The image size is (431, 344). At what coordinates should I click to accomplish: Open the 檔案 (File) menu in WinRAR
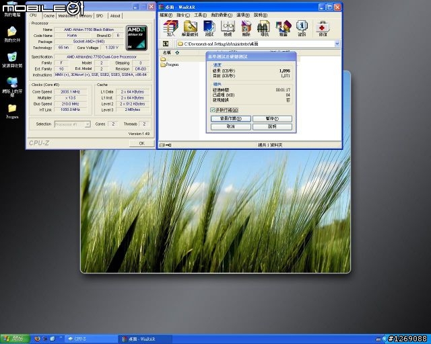tap(166, 15)
